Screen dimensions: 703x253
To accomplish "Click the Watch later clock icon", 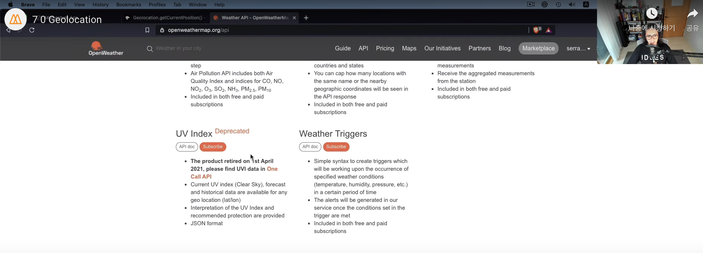I will pyautogui.click(x=652, y=13).
